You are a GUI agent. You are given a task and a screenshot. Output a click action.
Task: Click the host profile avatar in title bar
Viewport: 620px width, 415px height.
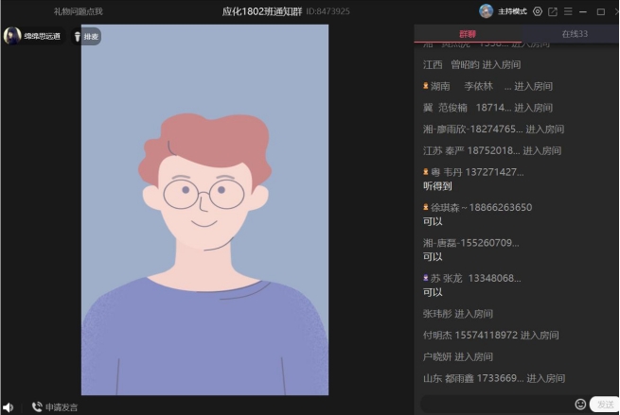pos(486,11)
